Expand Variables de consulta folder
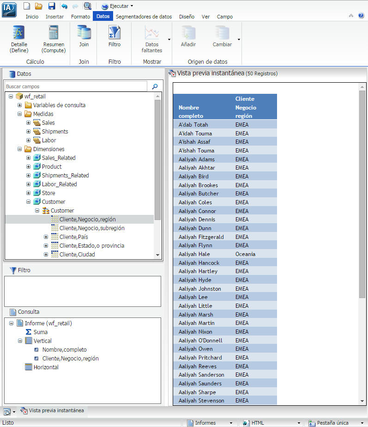Screen dimensions: 368x427 [x=19, y=105]
